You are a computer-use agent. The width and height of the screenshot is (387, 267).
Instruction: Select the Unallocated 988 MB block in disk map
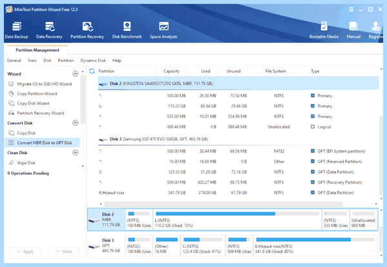point(363,219)
